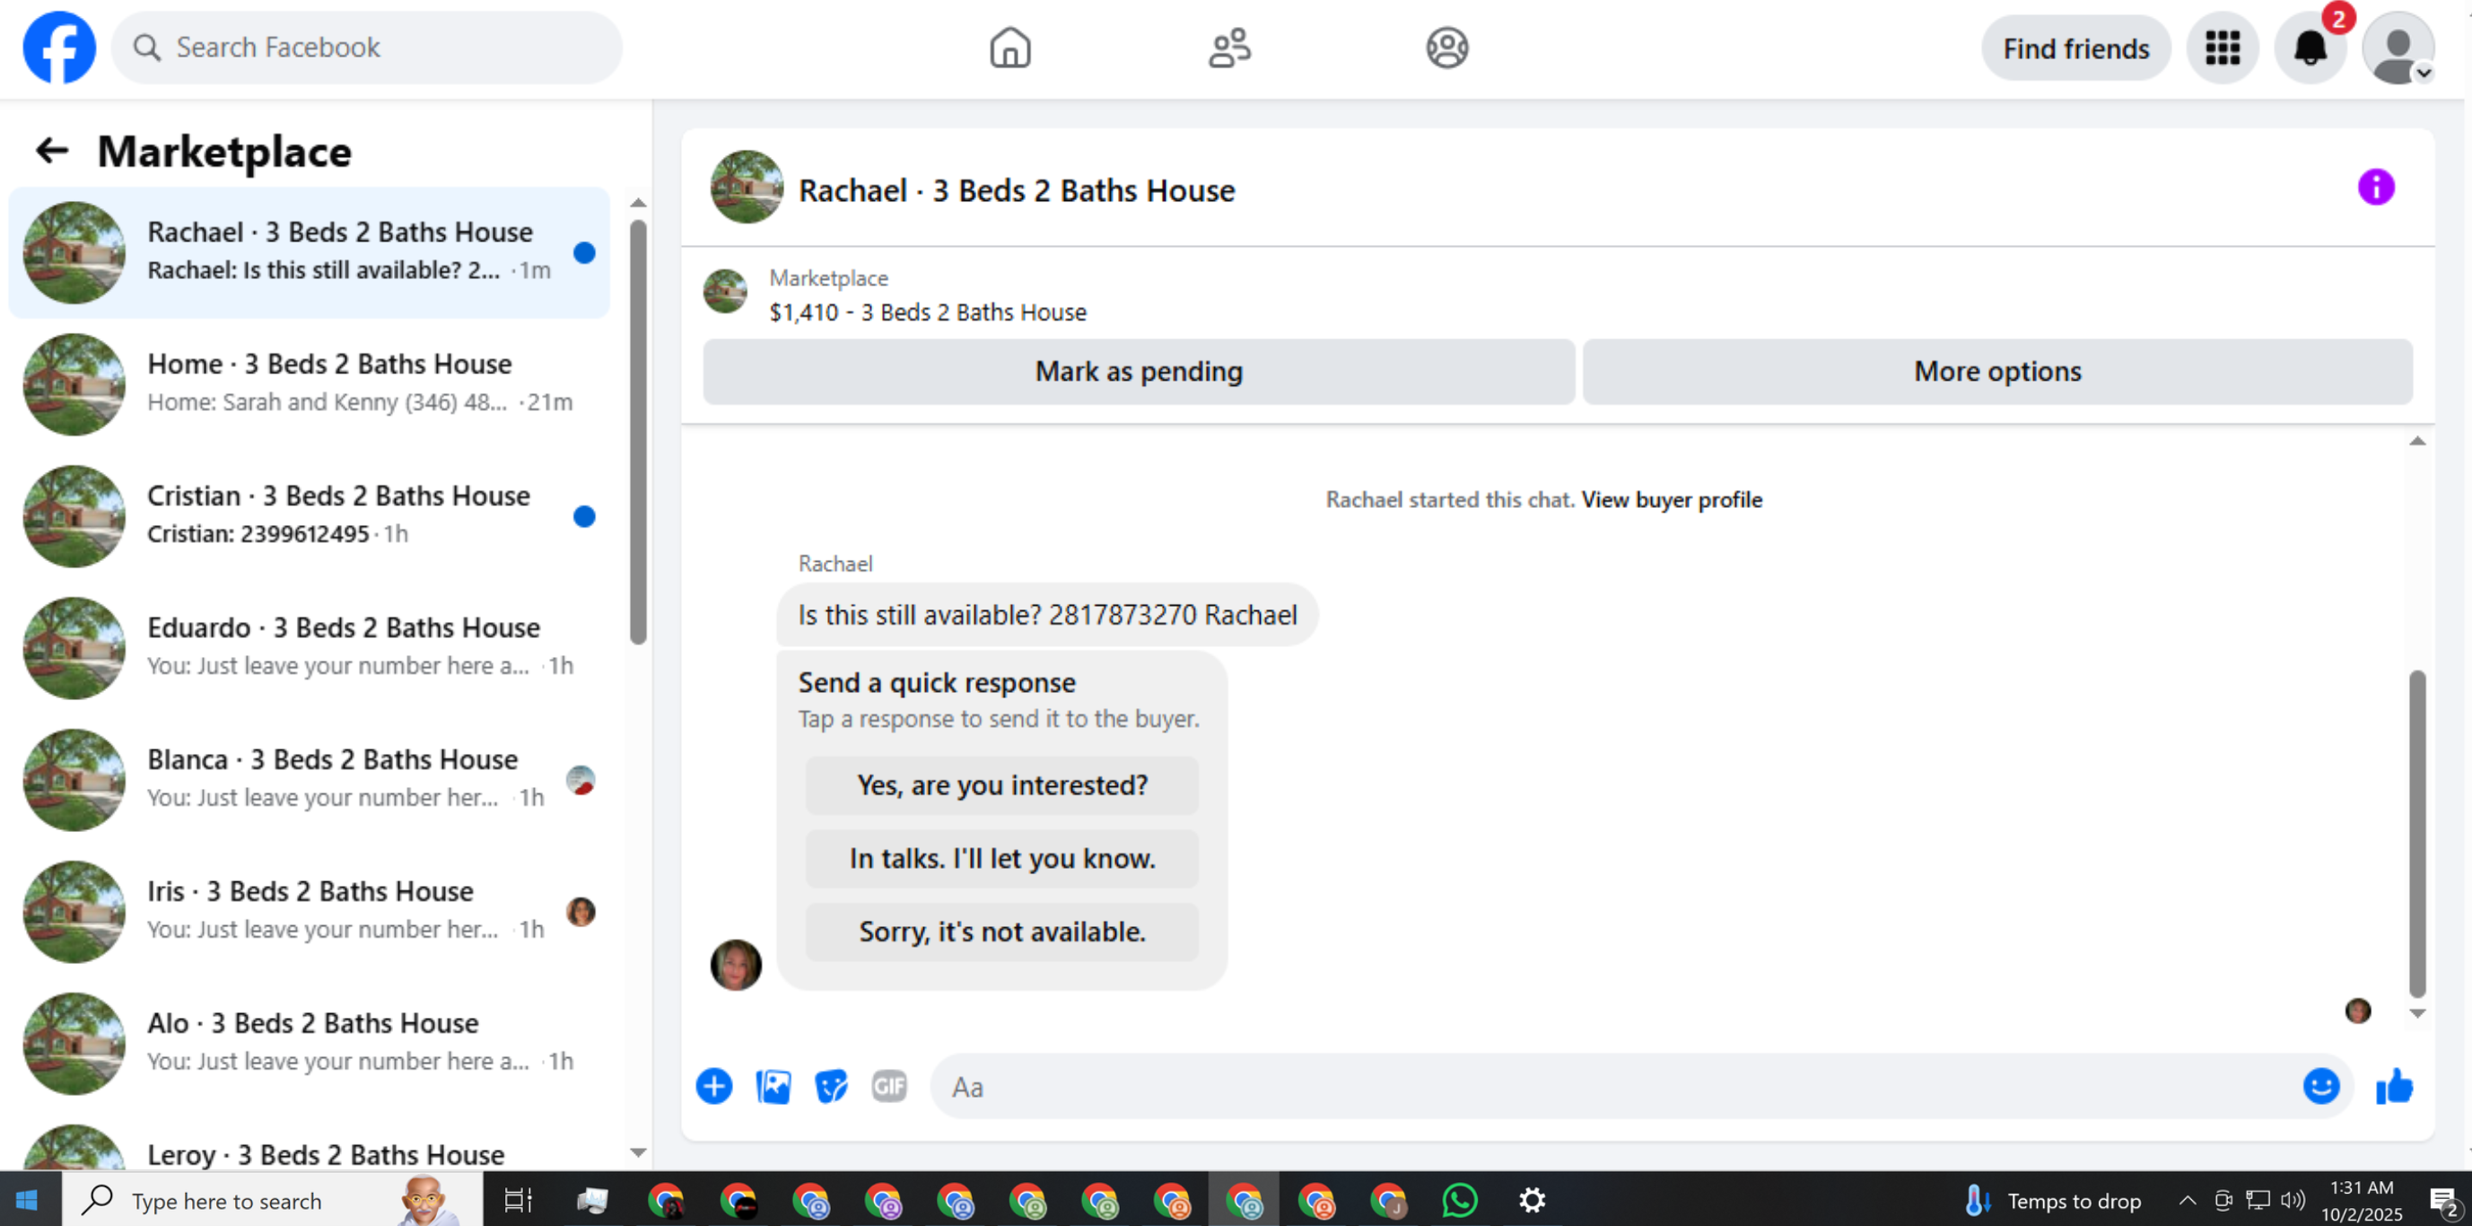Send a thumbs-up like

[x=2394, y=1087]
